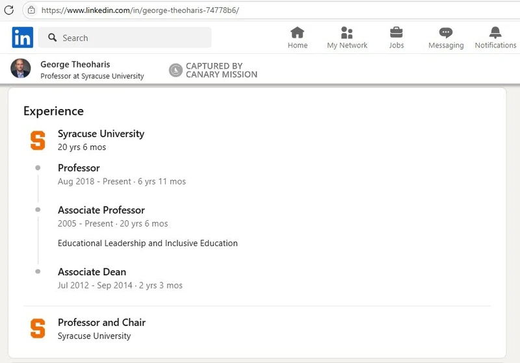Screen dimensions: 520x363
Task: Click Syracuse logo beside Professor and Chair
Action: 38,329
